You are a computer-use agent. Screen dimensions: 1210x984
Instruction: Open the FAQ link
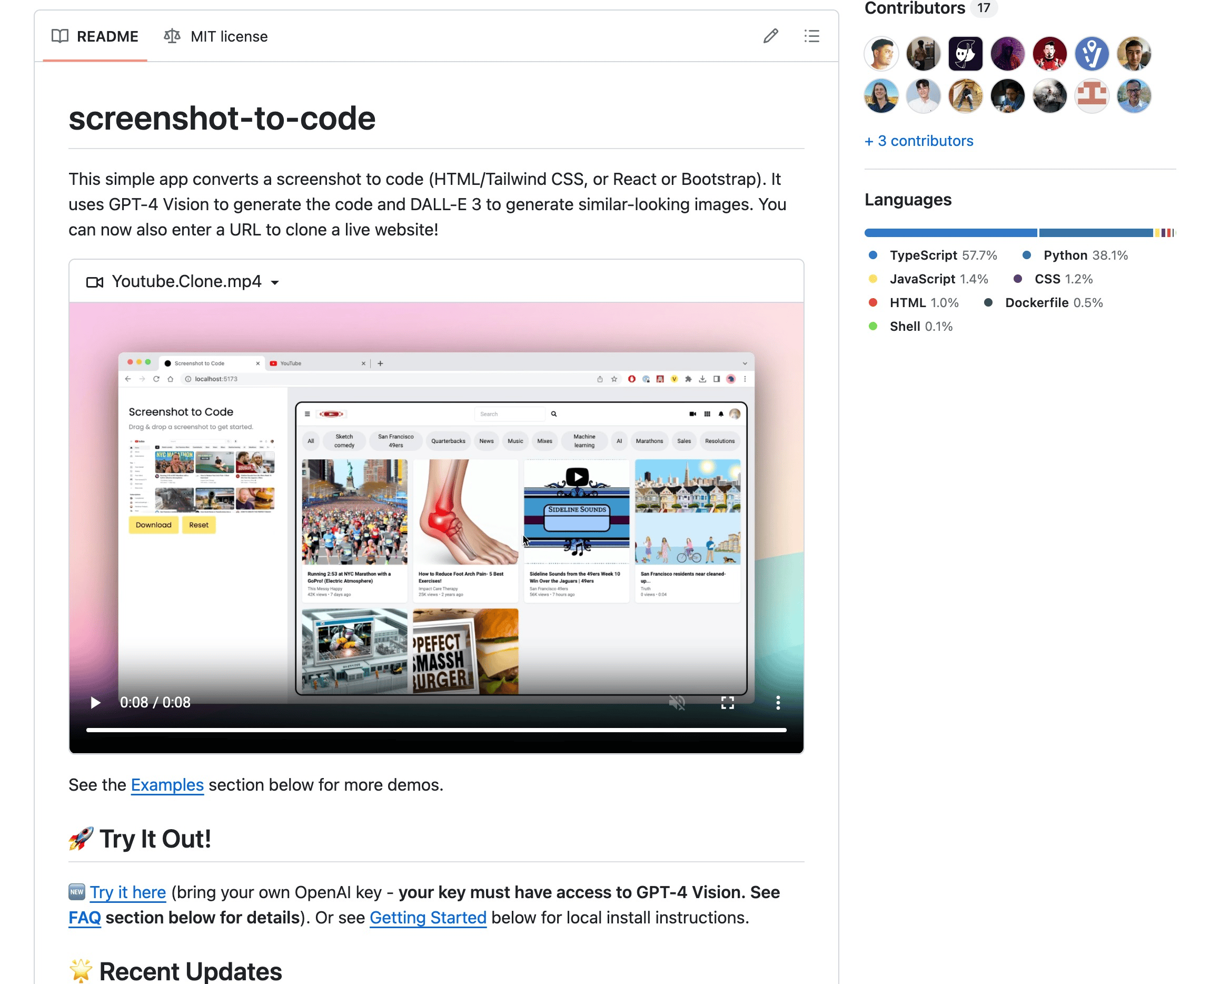coord(84,918)
